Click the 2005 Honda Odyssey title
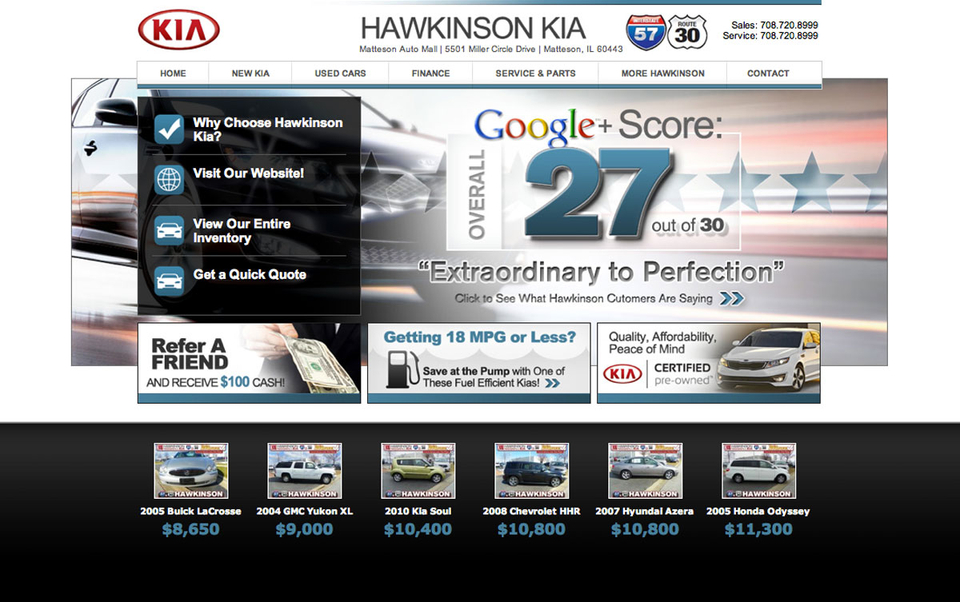This screenshot has width=960, height=602. coord(758,511)
